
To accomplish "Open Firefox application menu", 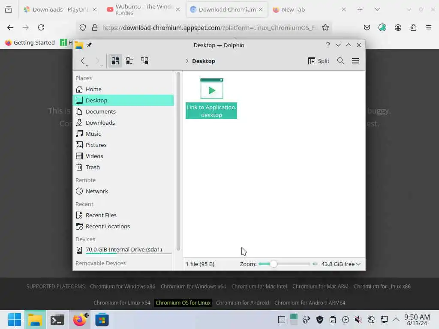I will [x=429, y=27].
